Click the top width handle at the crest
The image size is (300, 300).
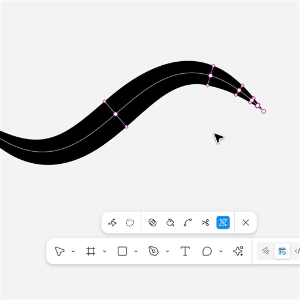213,66
